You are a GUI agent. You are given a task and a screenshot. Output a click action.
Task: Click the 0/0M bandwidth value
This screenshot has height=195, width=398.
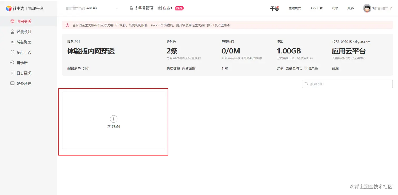tap(231, 51)
